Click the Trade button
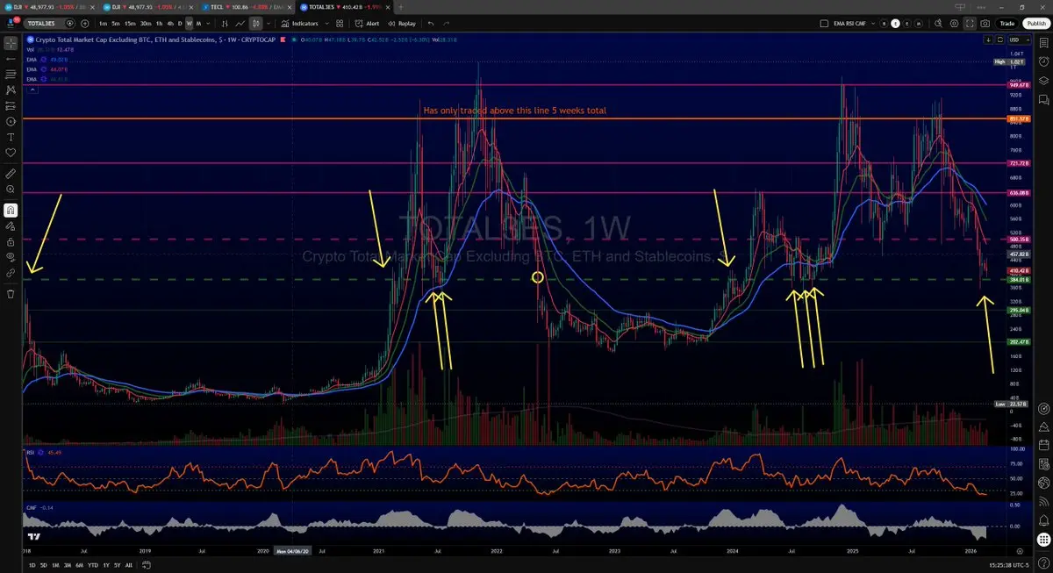The height and width of the screenshot is (573, 1053). pyautogui.click(x=1007, y=24)
